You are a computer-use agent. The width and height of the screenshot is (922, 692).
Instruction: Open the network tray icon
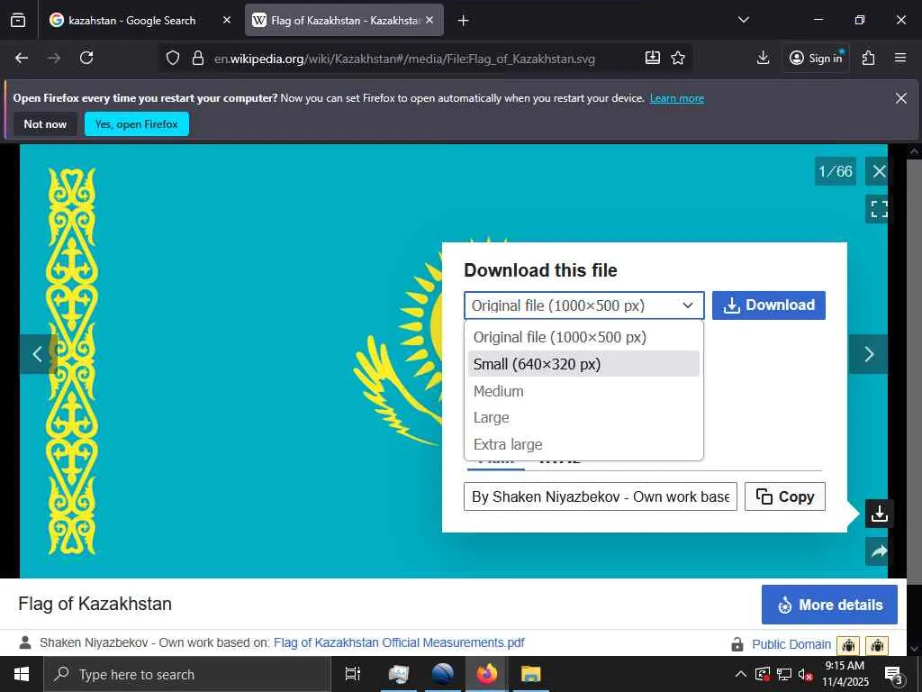pyautogui.click(x=784, y=674)
